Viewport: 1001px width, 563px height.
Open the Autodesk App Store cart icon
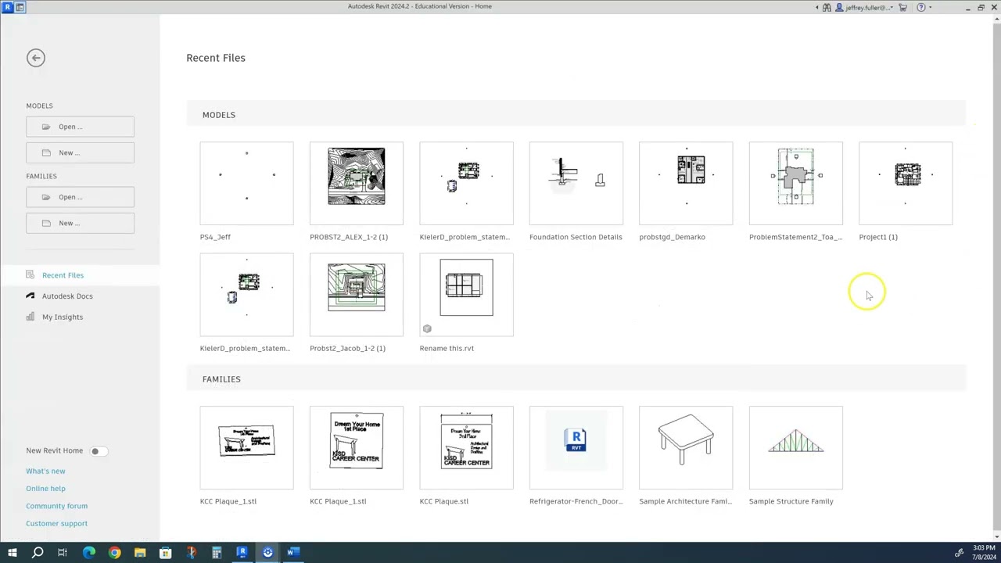click(x=902, y=7)
